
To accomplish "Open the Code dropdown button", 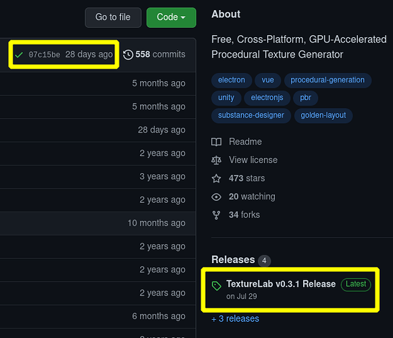I will pos(172,18).
